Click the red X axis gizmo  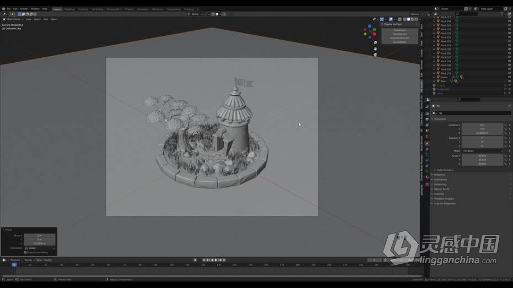[375, 34]
